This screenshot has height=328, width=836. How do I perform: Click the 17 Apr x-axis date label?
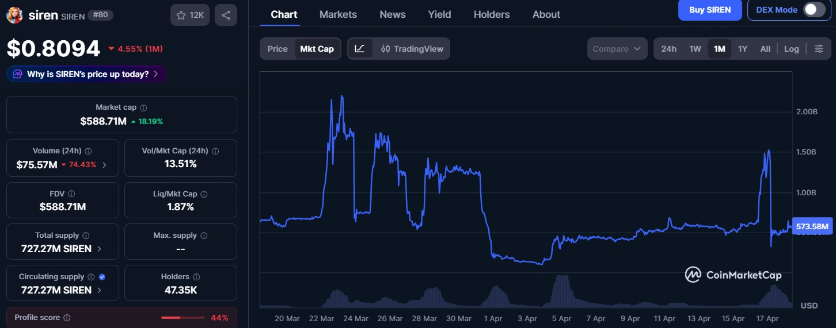pos(767,318)
